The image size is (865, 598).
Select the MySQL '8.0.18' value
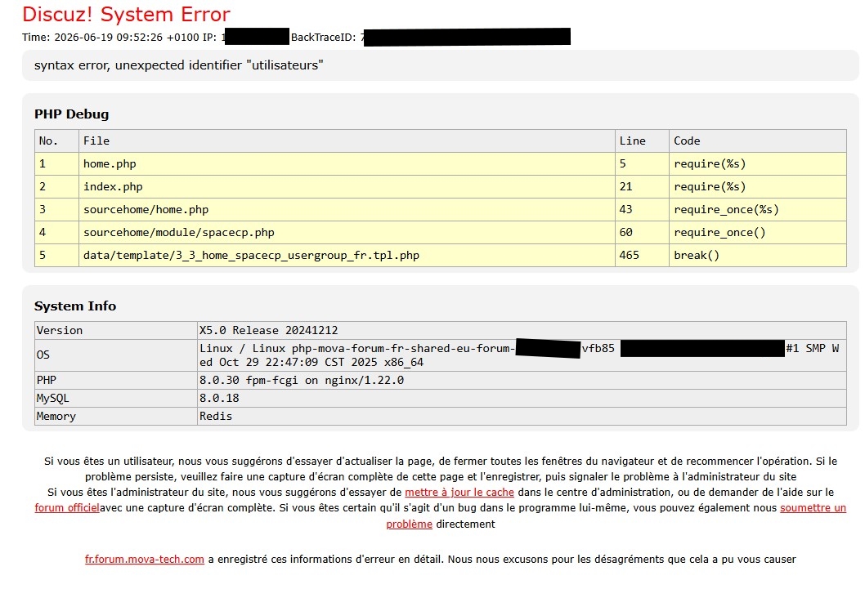522,398
